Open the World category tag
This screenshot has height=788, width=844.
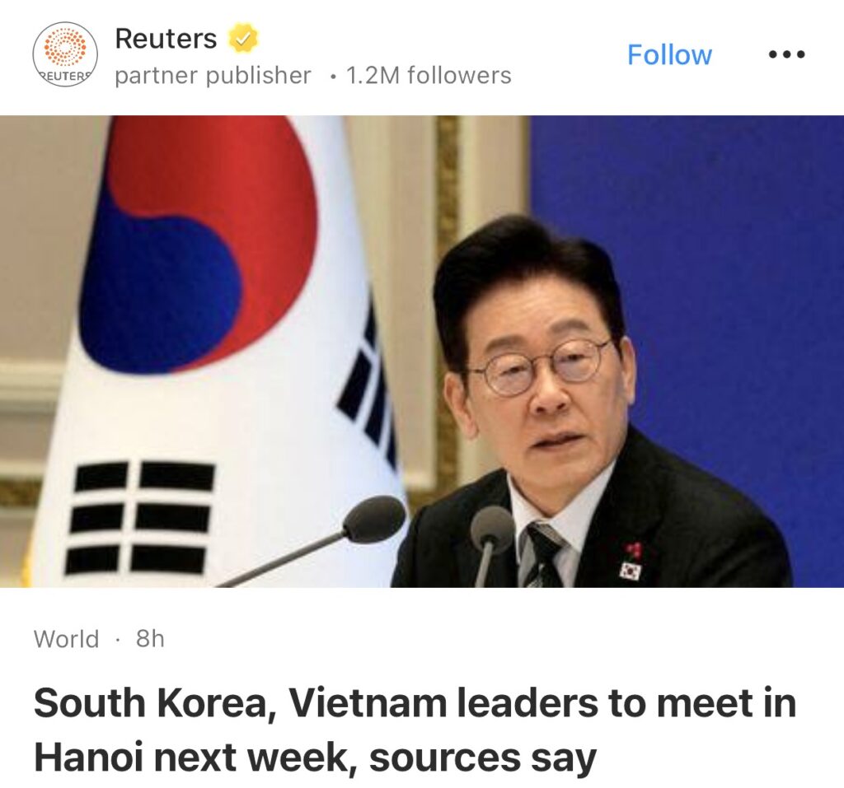(x=66, y=639)
